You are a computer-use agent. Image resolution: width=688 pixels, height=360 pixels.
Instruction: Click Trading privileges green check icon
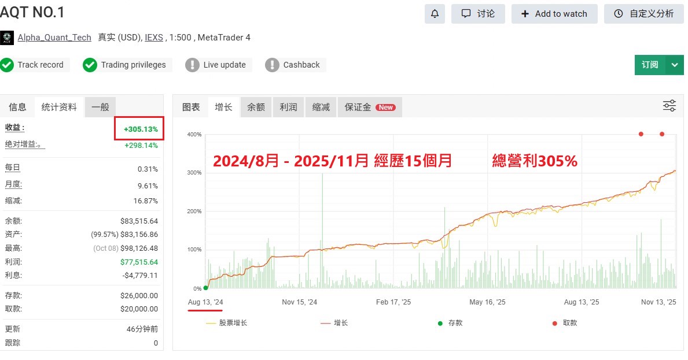pos(90,65)
